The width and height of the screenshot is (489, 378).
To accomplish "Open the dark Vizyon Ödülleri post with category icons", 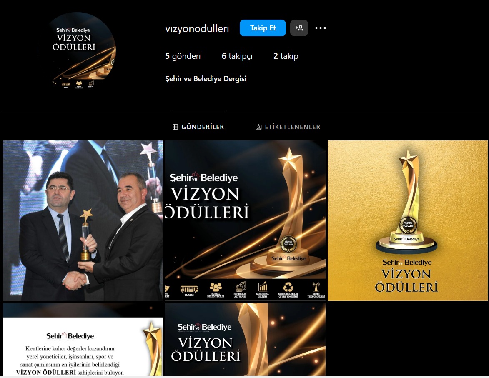I will (x=245, y=220).
